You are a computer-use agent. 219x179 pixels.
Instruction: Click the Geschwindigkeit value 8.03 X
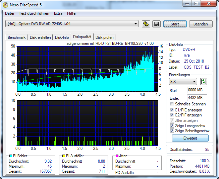tap(204, 171)
